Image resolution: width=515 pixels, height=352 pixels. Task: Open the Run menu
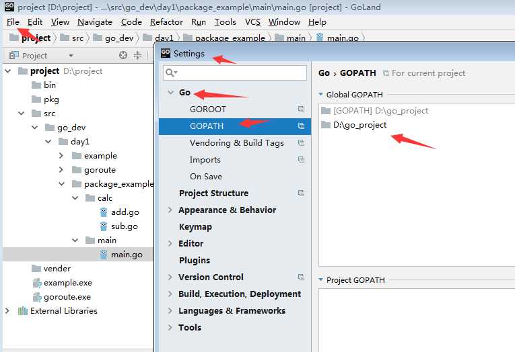[x=199, y=22]
